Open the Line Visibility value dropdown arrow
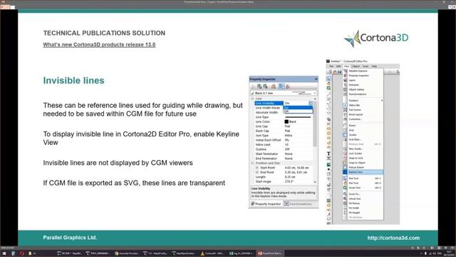The width and height of the screenshot is (456, 257). [311, 103]
